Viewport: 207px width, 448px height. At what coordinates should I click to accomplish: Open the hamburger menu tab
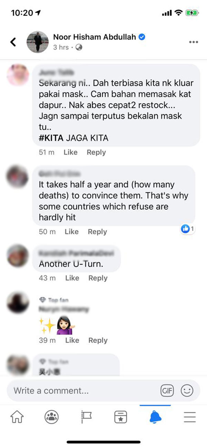pyautogui.click(x=190, y=417)
